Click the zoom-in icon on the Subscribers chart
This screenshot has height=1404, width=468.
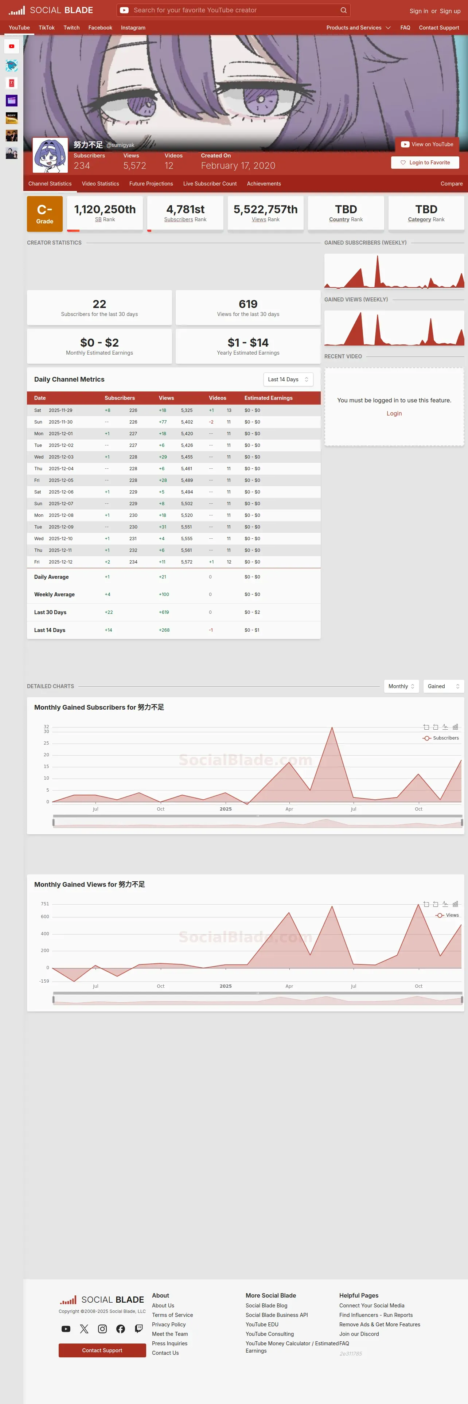point(426,727)
